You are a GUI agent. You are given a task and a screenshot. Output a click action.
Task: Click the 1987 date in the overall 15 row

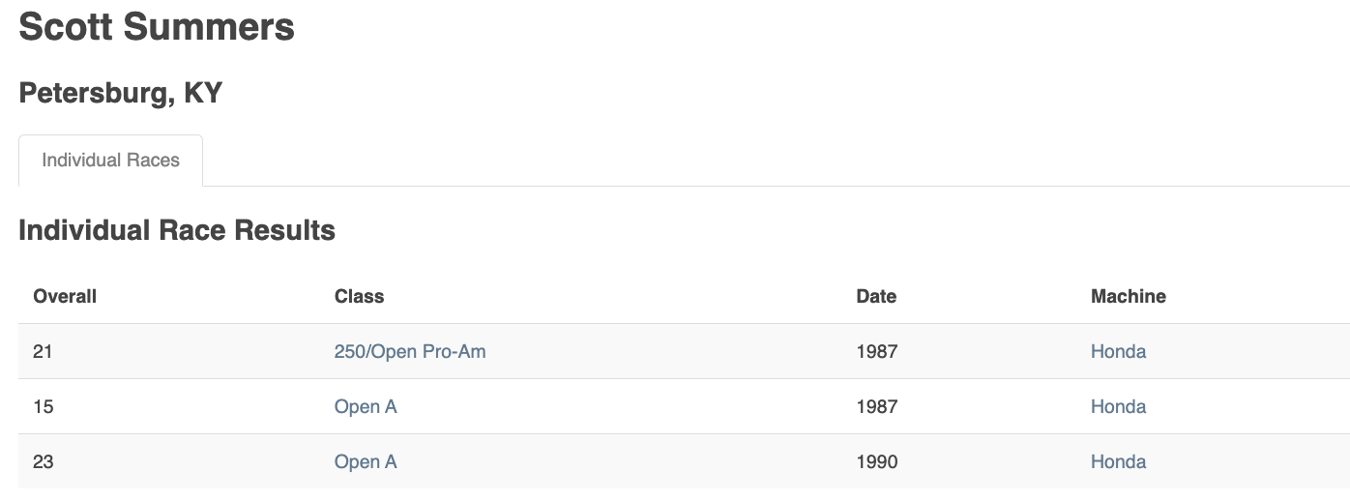[x=877, y=407]
